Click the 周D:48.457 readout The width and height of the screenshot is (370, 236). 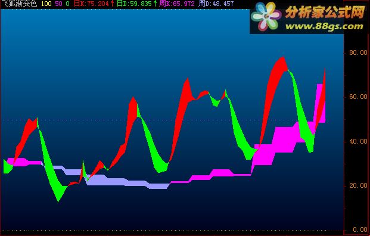[x=216, y=4]
